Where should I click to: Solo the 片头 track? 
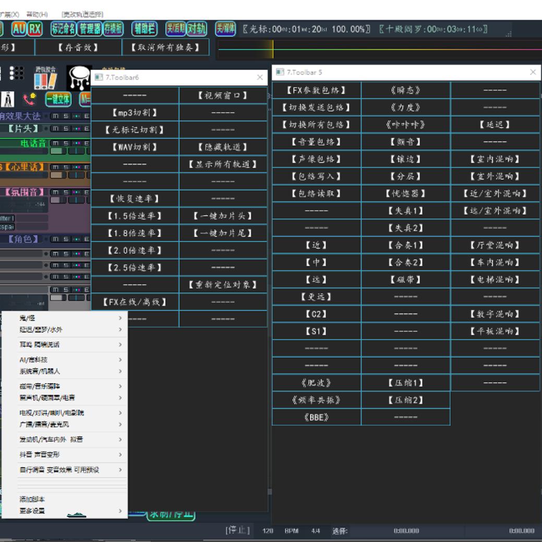click(x=66, y=128)
